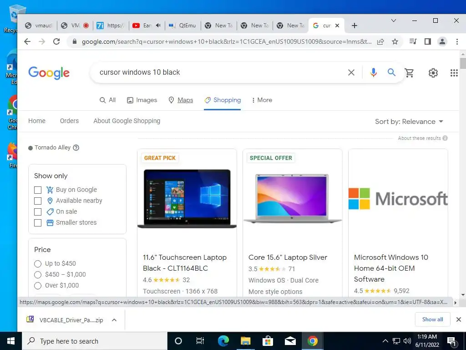Expand the VBCABLE download options chevron

(114, 320)
